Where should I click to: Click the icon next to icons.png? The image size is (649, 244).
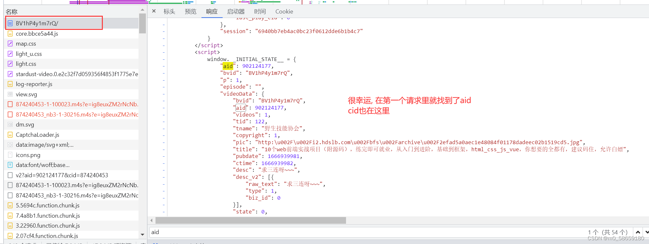click(x=10, y=155)
